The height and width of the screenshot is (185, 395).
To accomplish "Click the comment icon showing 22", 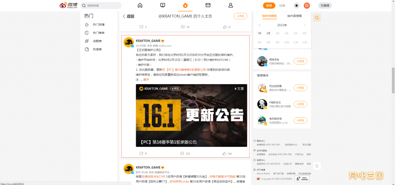I will pyautogui.click(x=183, y=27).
